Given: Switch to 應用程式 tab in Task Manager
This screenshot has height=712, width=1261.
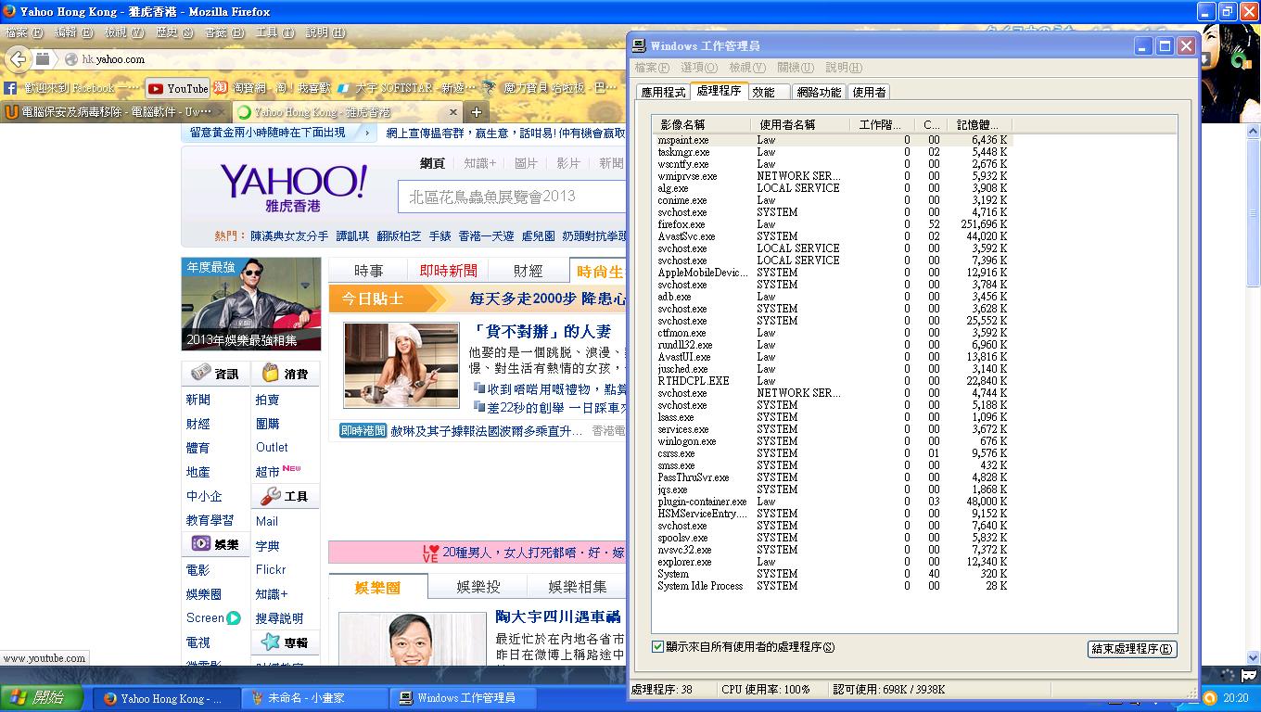Looking at the screenshot, I should tap(664, 92).
